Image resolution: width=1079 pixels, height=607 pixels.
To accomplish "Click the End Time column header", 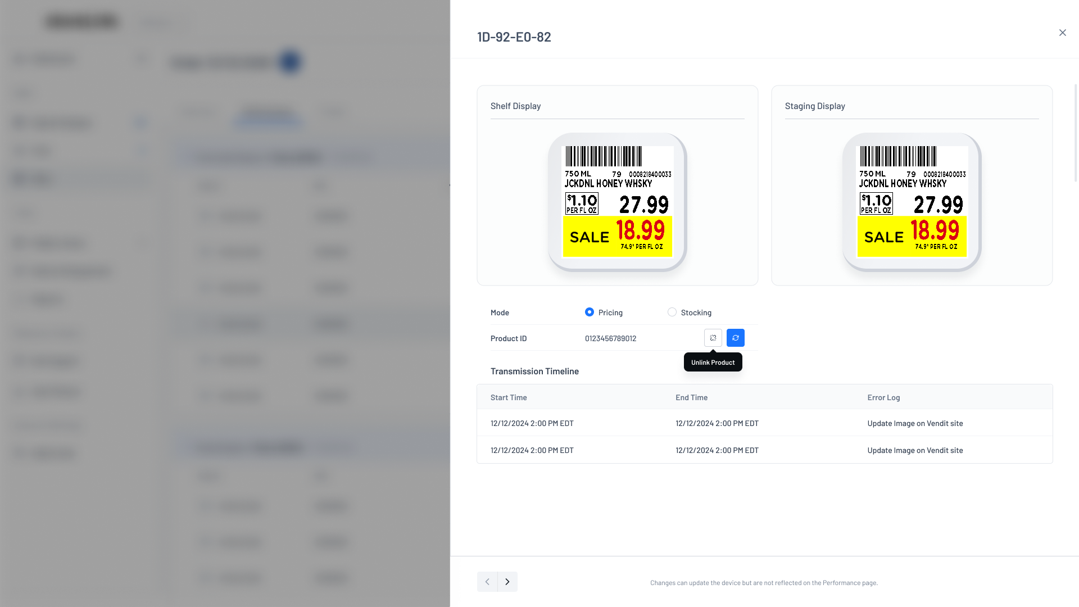I will (x=691, y=397).
